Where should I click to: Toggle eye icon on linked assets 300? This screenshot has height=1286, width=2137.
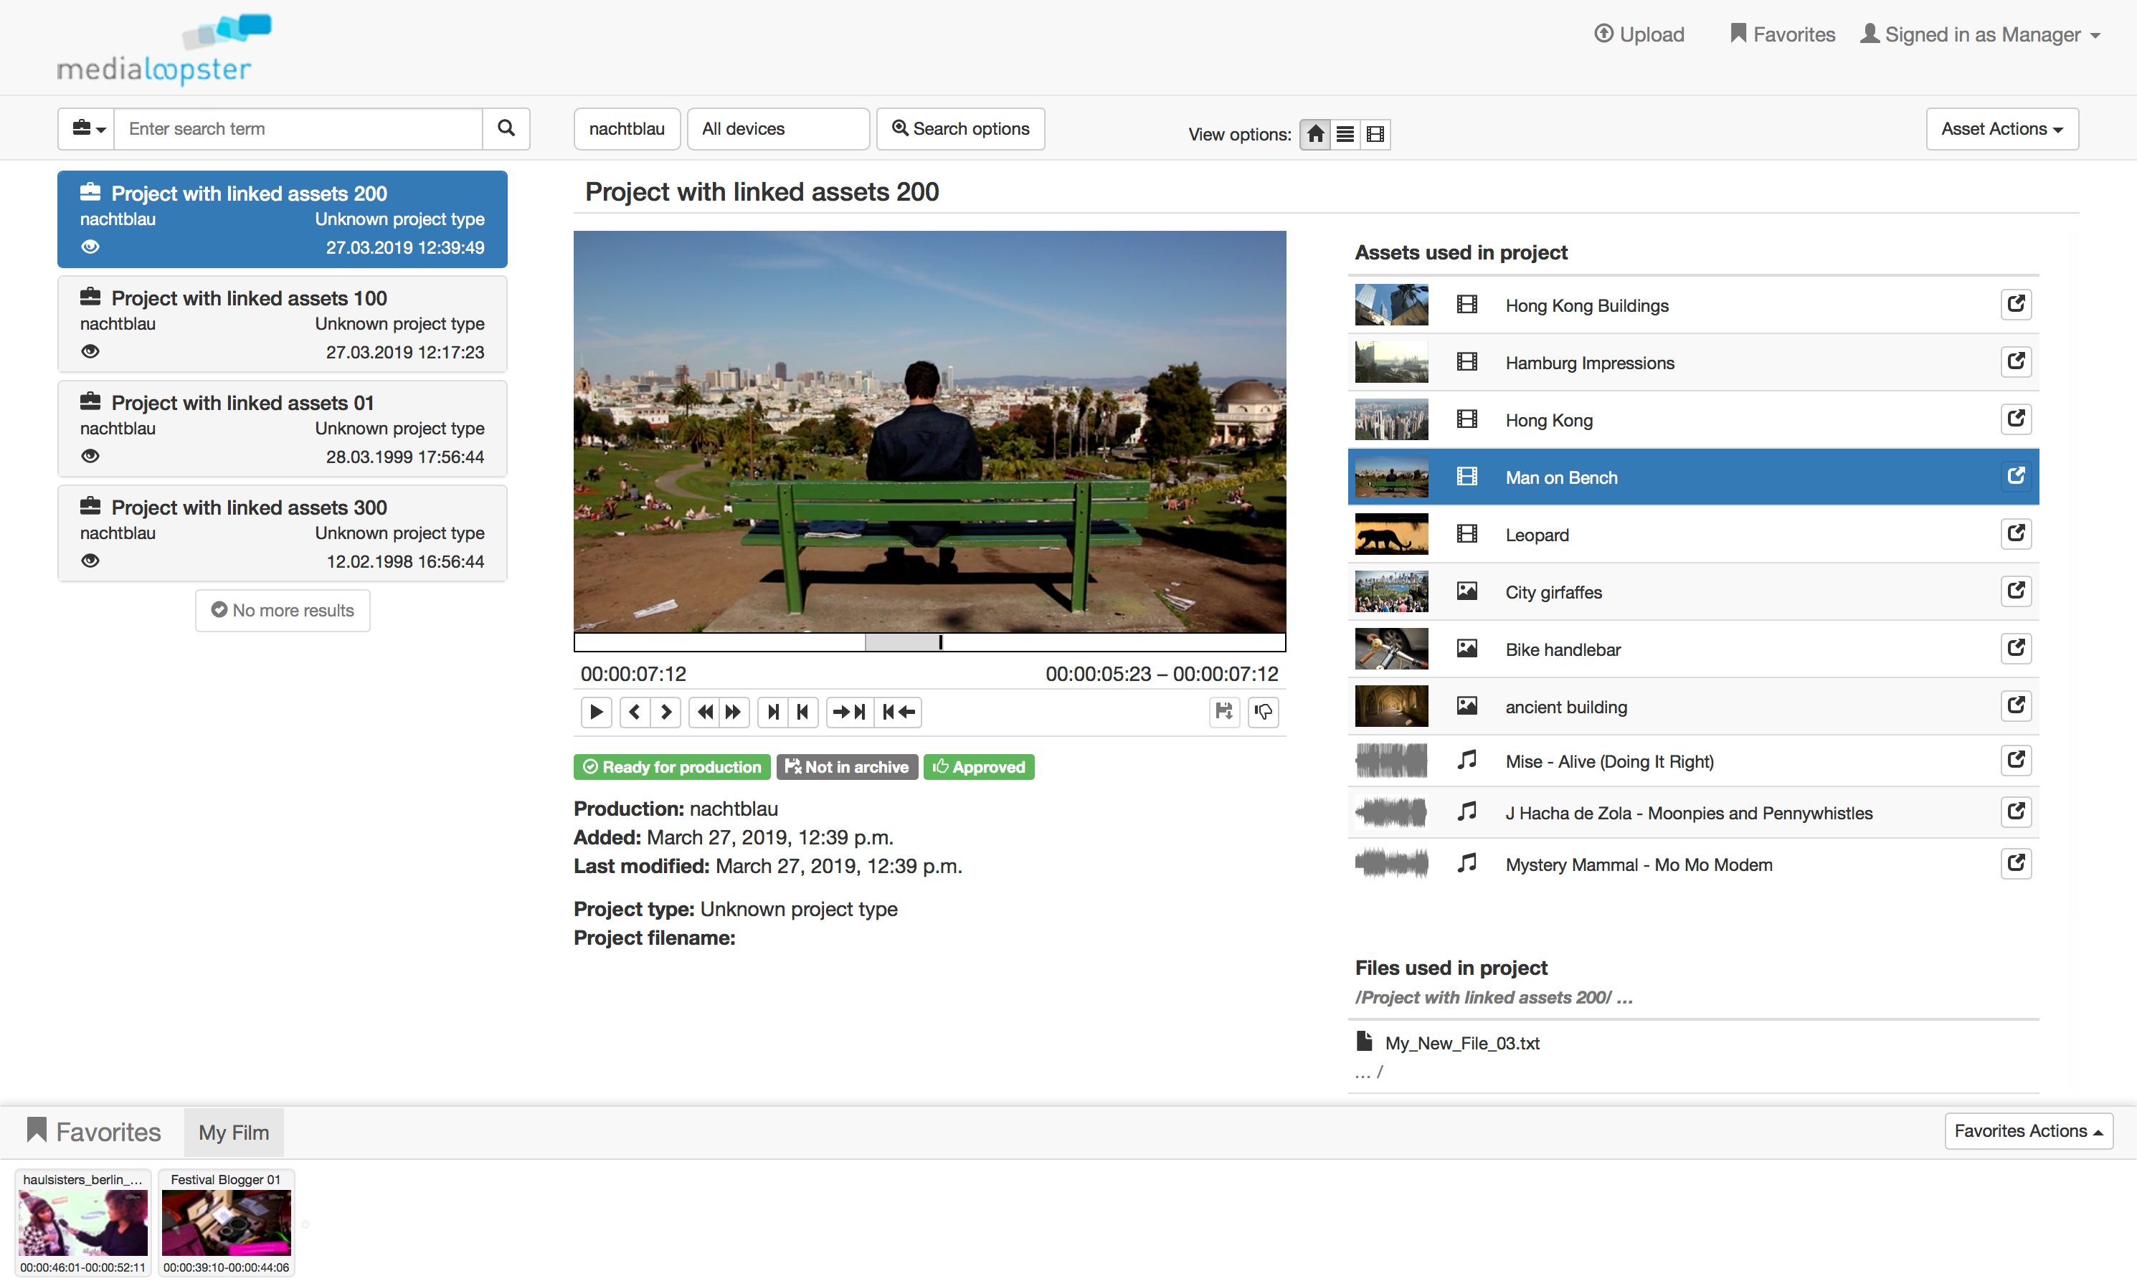pyautogui.click(x=90, y=561)
